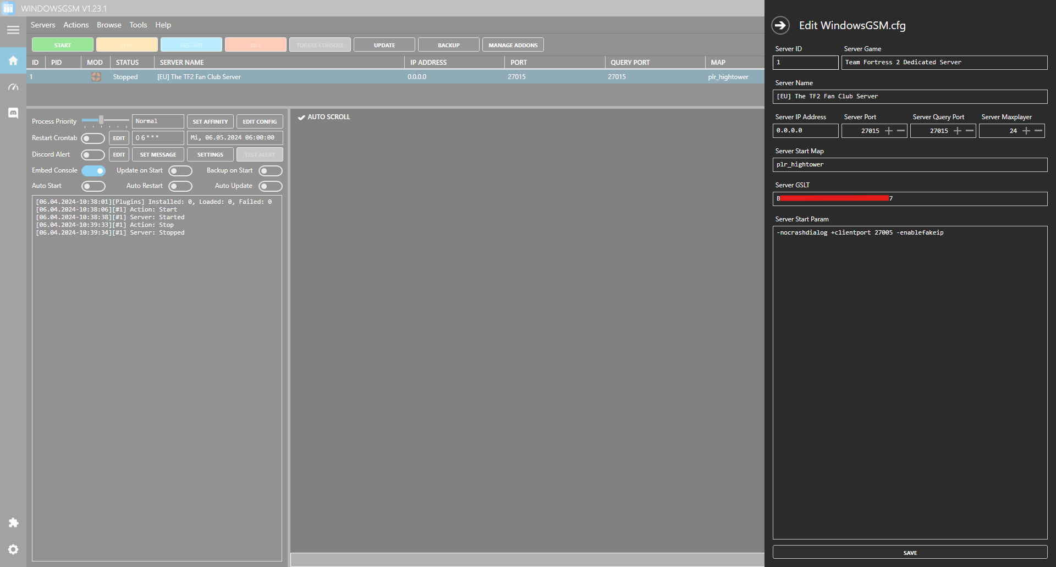Open the Tools menu
Screen dimensions: 1056x567
point(138,25)
